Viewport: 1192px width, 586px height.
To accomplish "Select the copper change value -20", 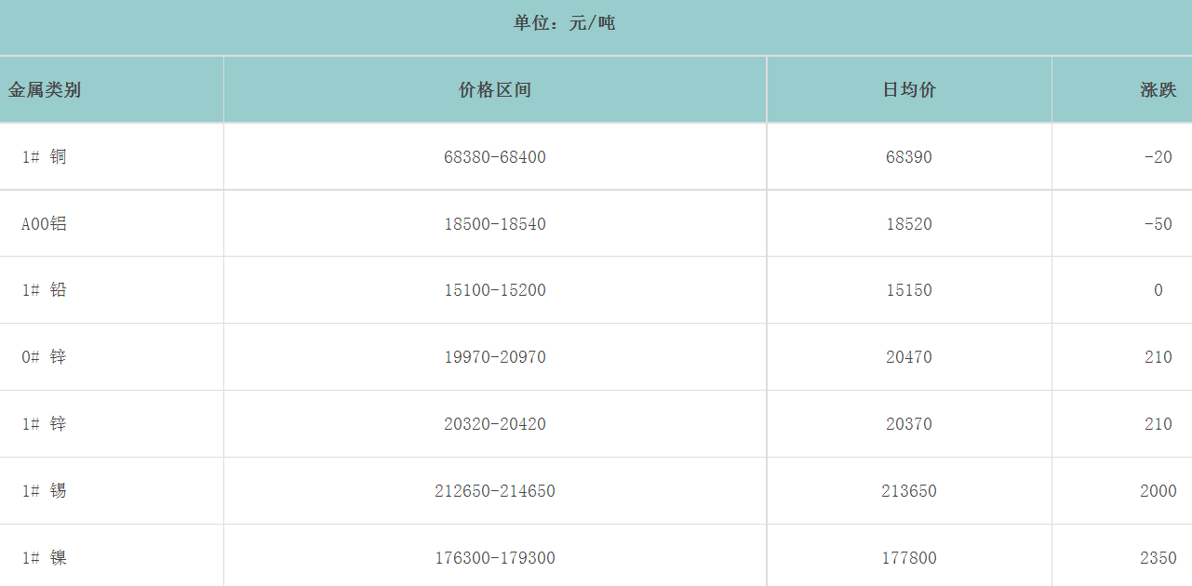I will [1158, 157].
